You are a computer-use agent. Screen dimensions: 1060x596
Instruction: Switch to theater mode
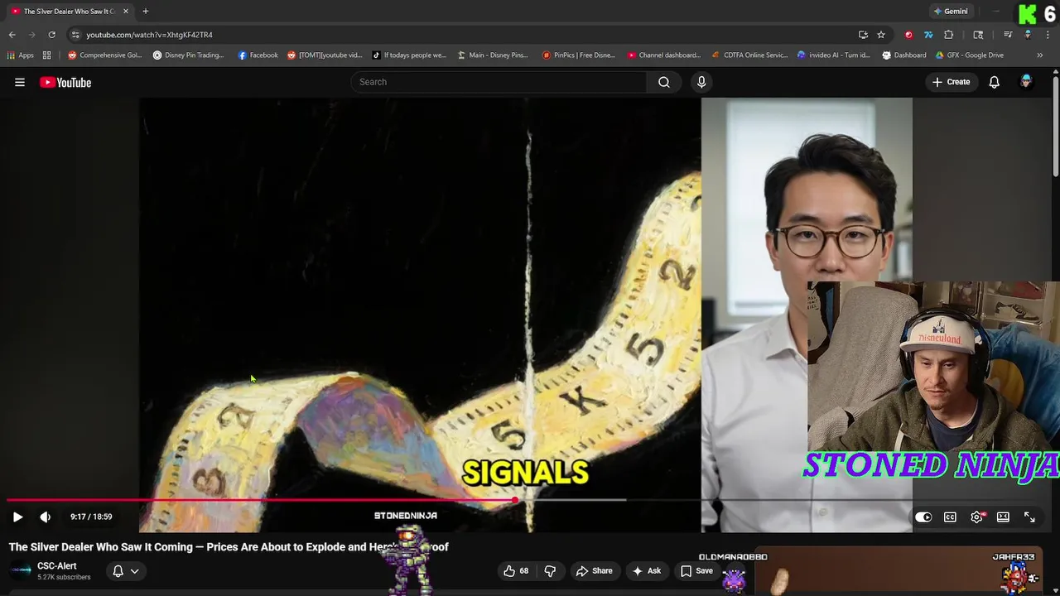[x=1003, y=517]
